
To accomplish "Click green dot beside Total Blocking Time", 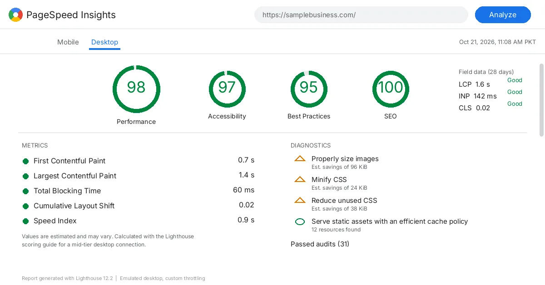I will pyautogui.click(x=25, y=191).
